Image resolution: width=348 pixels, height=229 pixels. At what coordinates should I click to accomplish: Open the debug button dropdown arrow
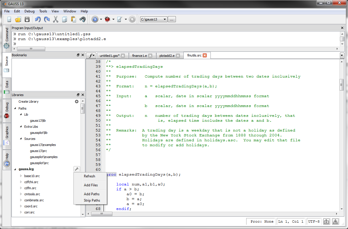[113, 19]
